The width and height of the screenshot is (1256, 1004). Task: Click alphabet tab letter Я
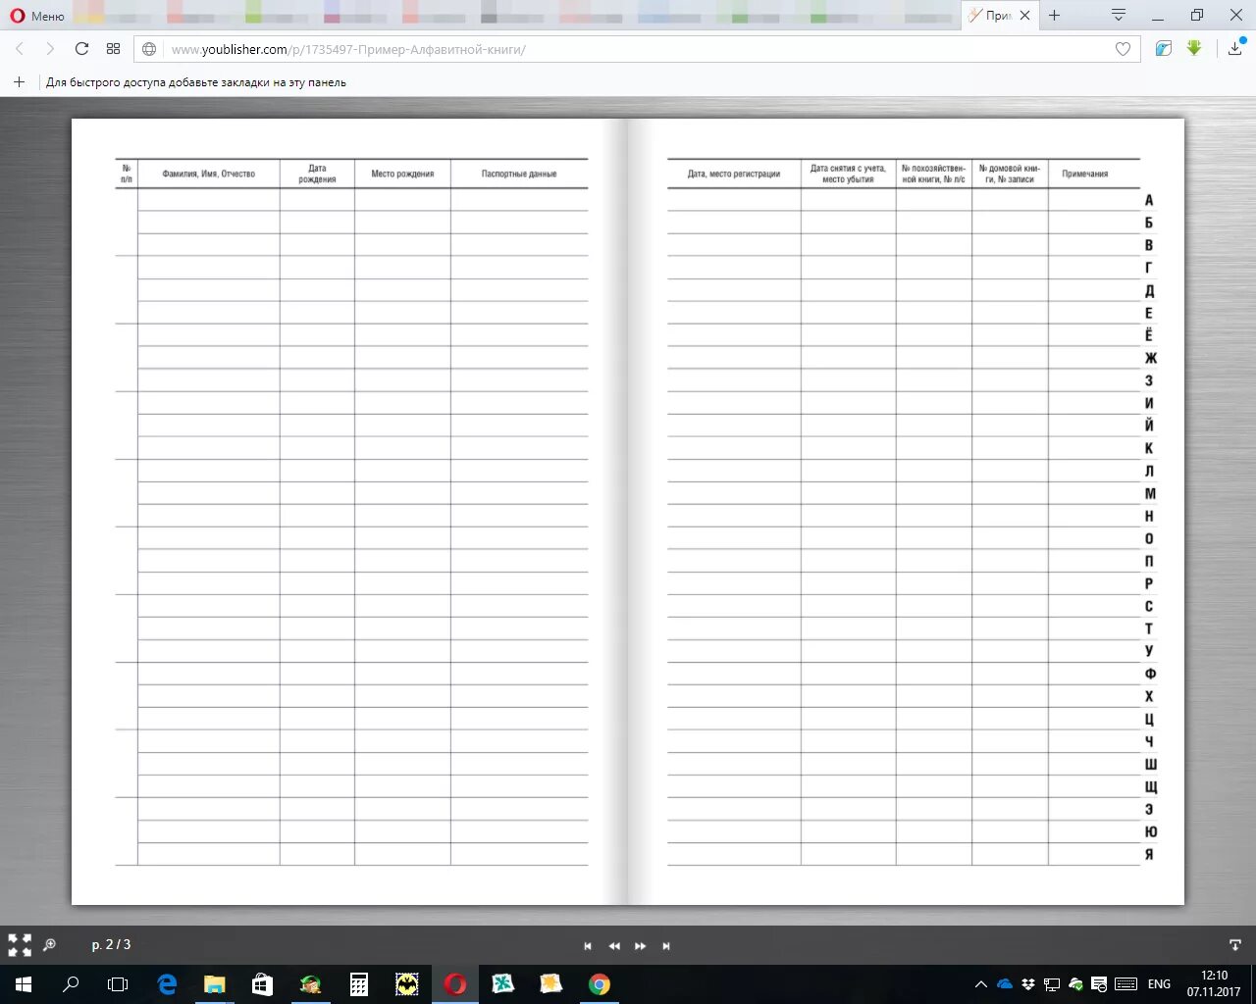tap(1149, 854)
